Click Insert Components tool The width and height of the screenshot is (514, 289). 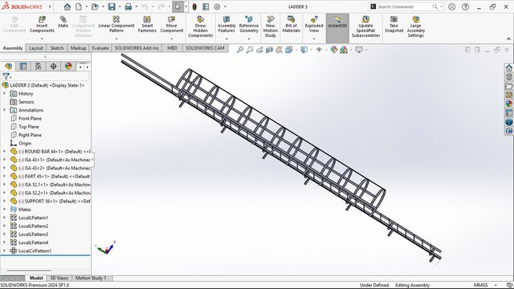click(x=42, y=25)
